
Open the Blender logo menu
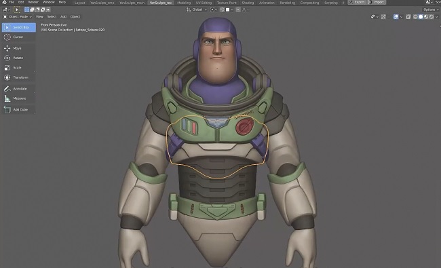pos(4,2)
